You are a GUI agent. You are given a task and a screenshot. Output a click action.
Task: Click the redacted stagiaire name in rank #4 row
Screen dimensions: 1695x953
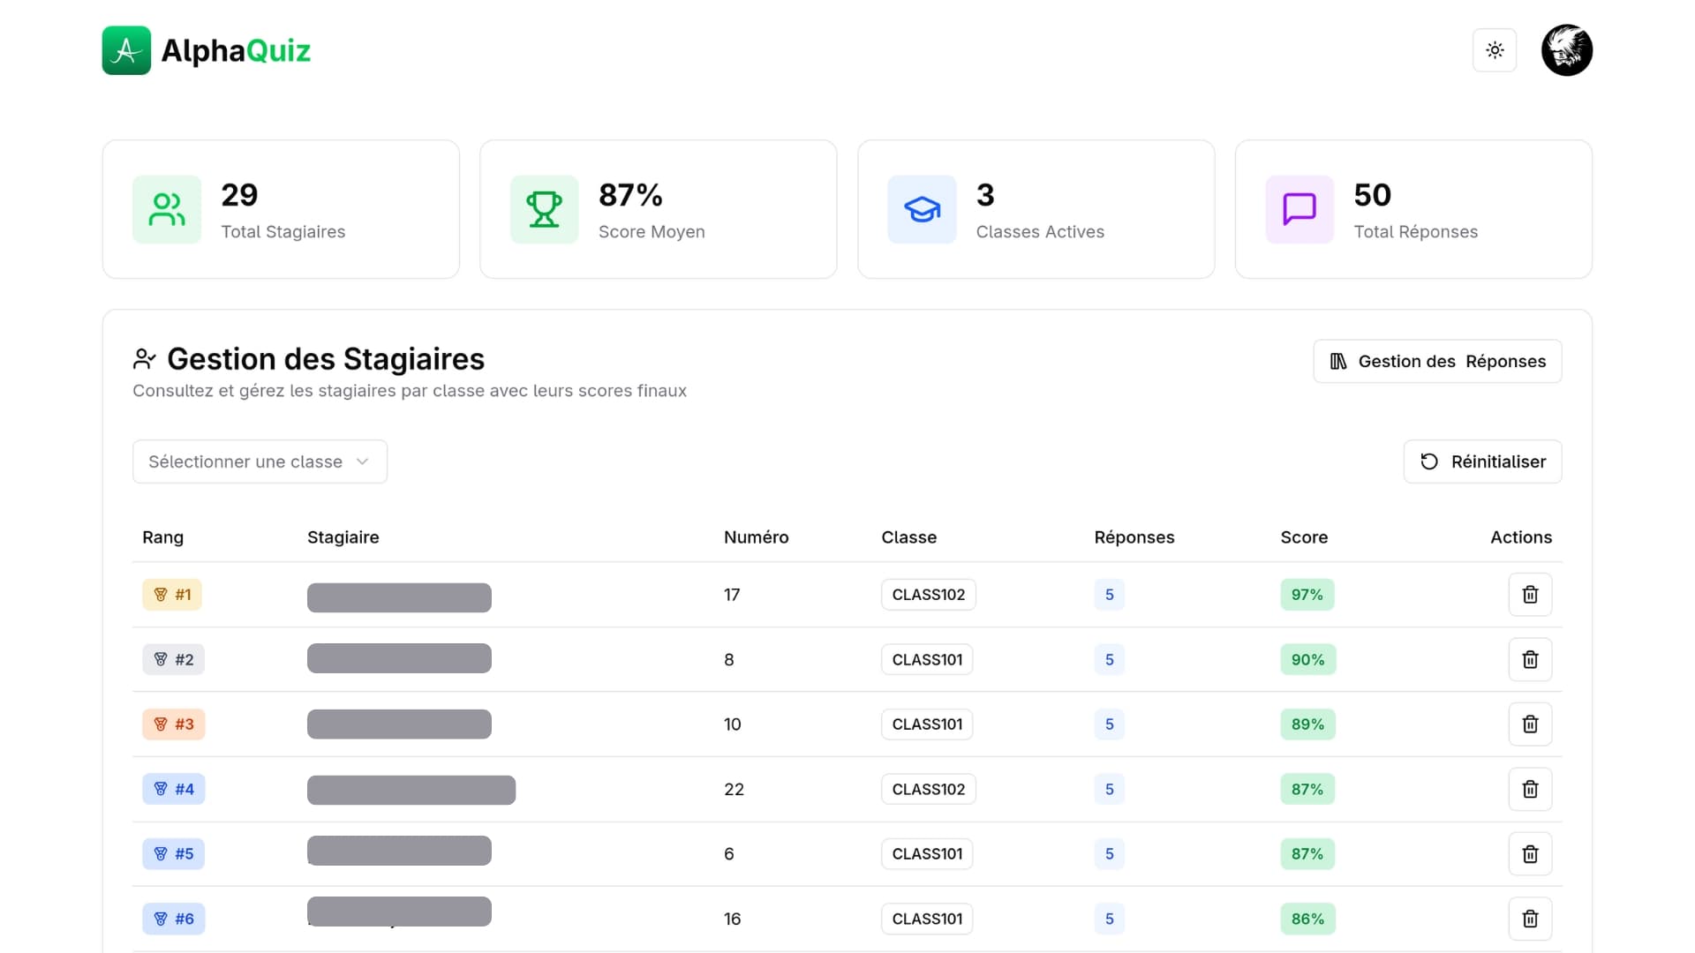tap(411, 790)
